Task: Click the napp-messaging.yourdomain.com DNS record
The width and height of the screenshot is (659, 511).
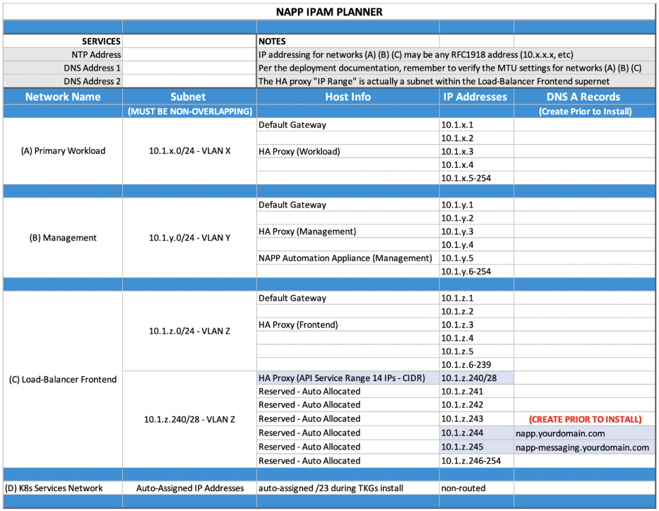Action: click(582, 447)
